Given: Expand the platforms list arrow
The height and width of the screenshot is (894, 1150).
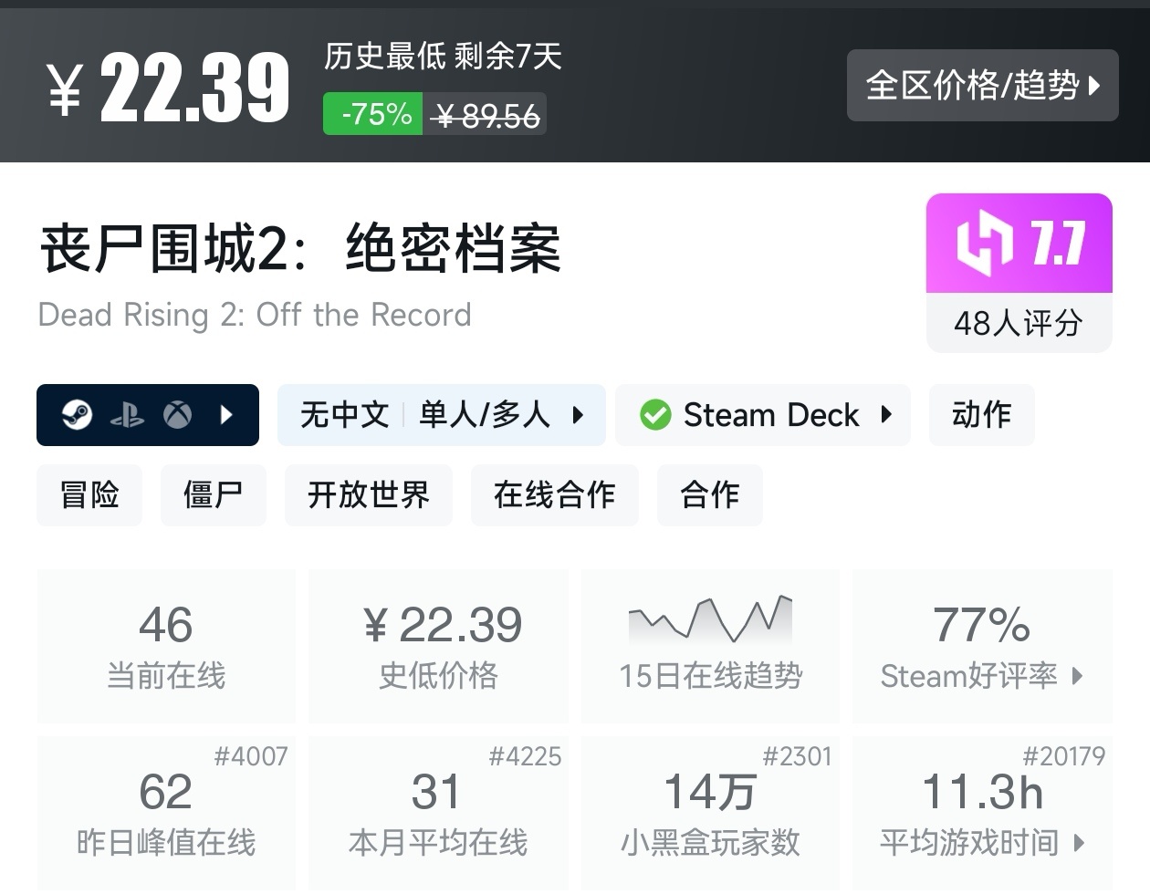Looking at the screenshot, I should click(226, 415).
